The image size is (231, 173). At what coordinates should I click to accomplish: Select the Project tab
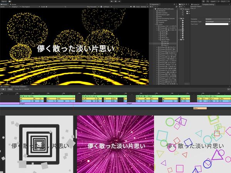pyautogui.click(x=181, y=4)
